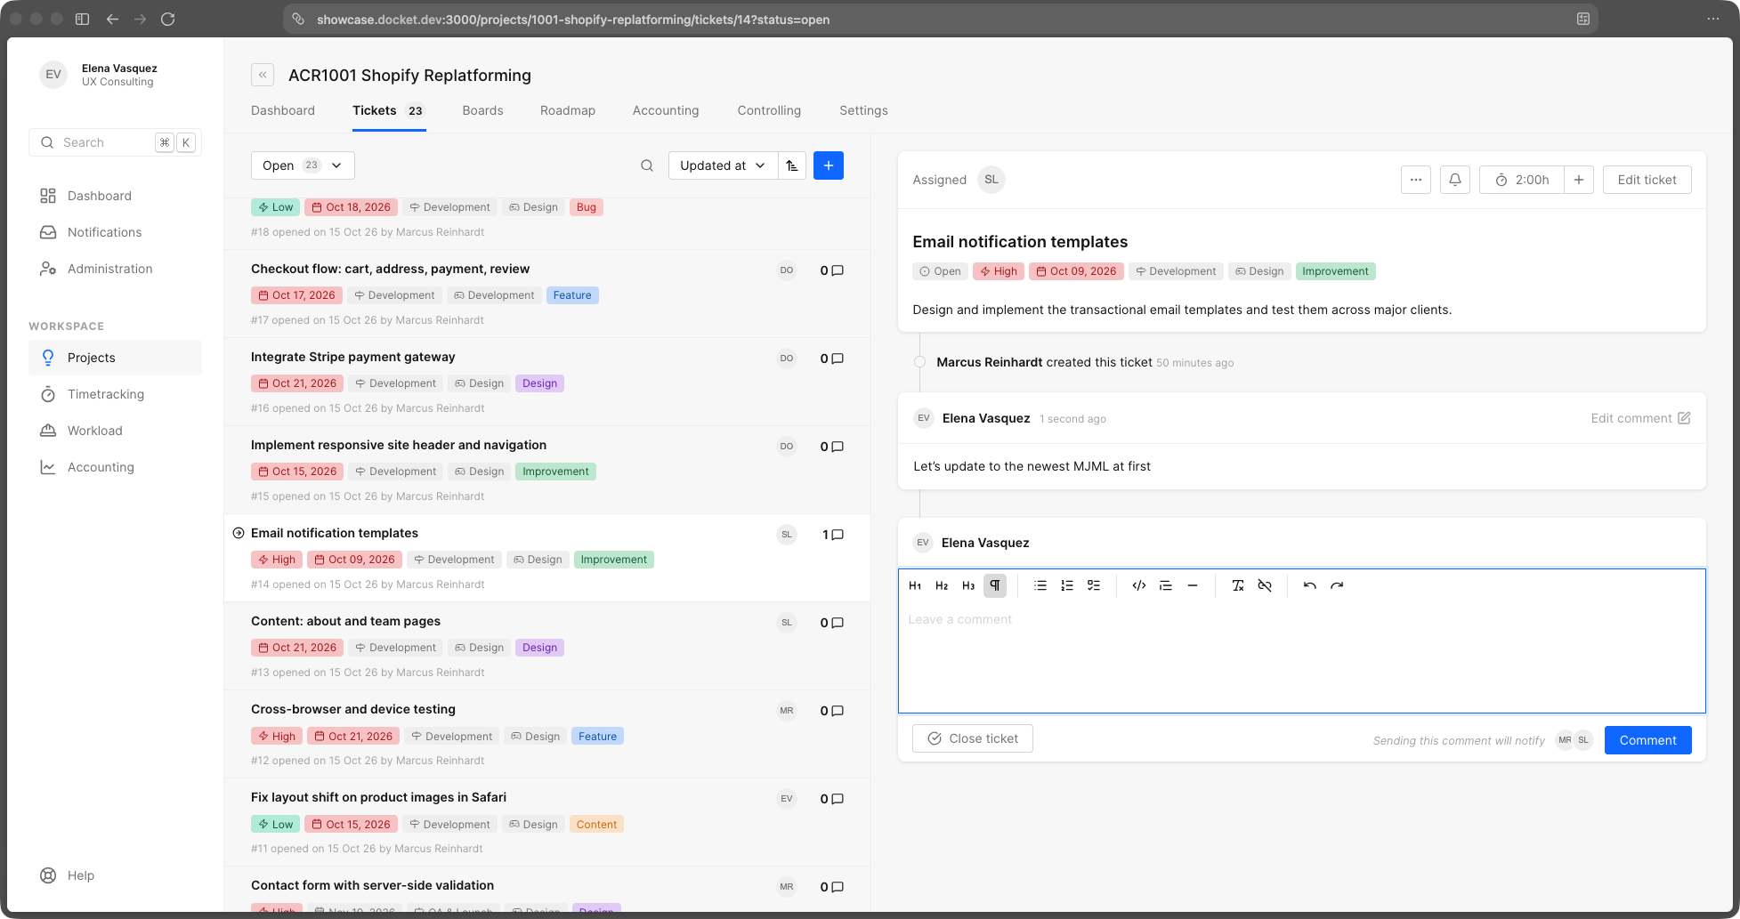Focus the Leave a comment text area
The width and height of the screenshot is (1740, 919).
(1301, 658)
